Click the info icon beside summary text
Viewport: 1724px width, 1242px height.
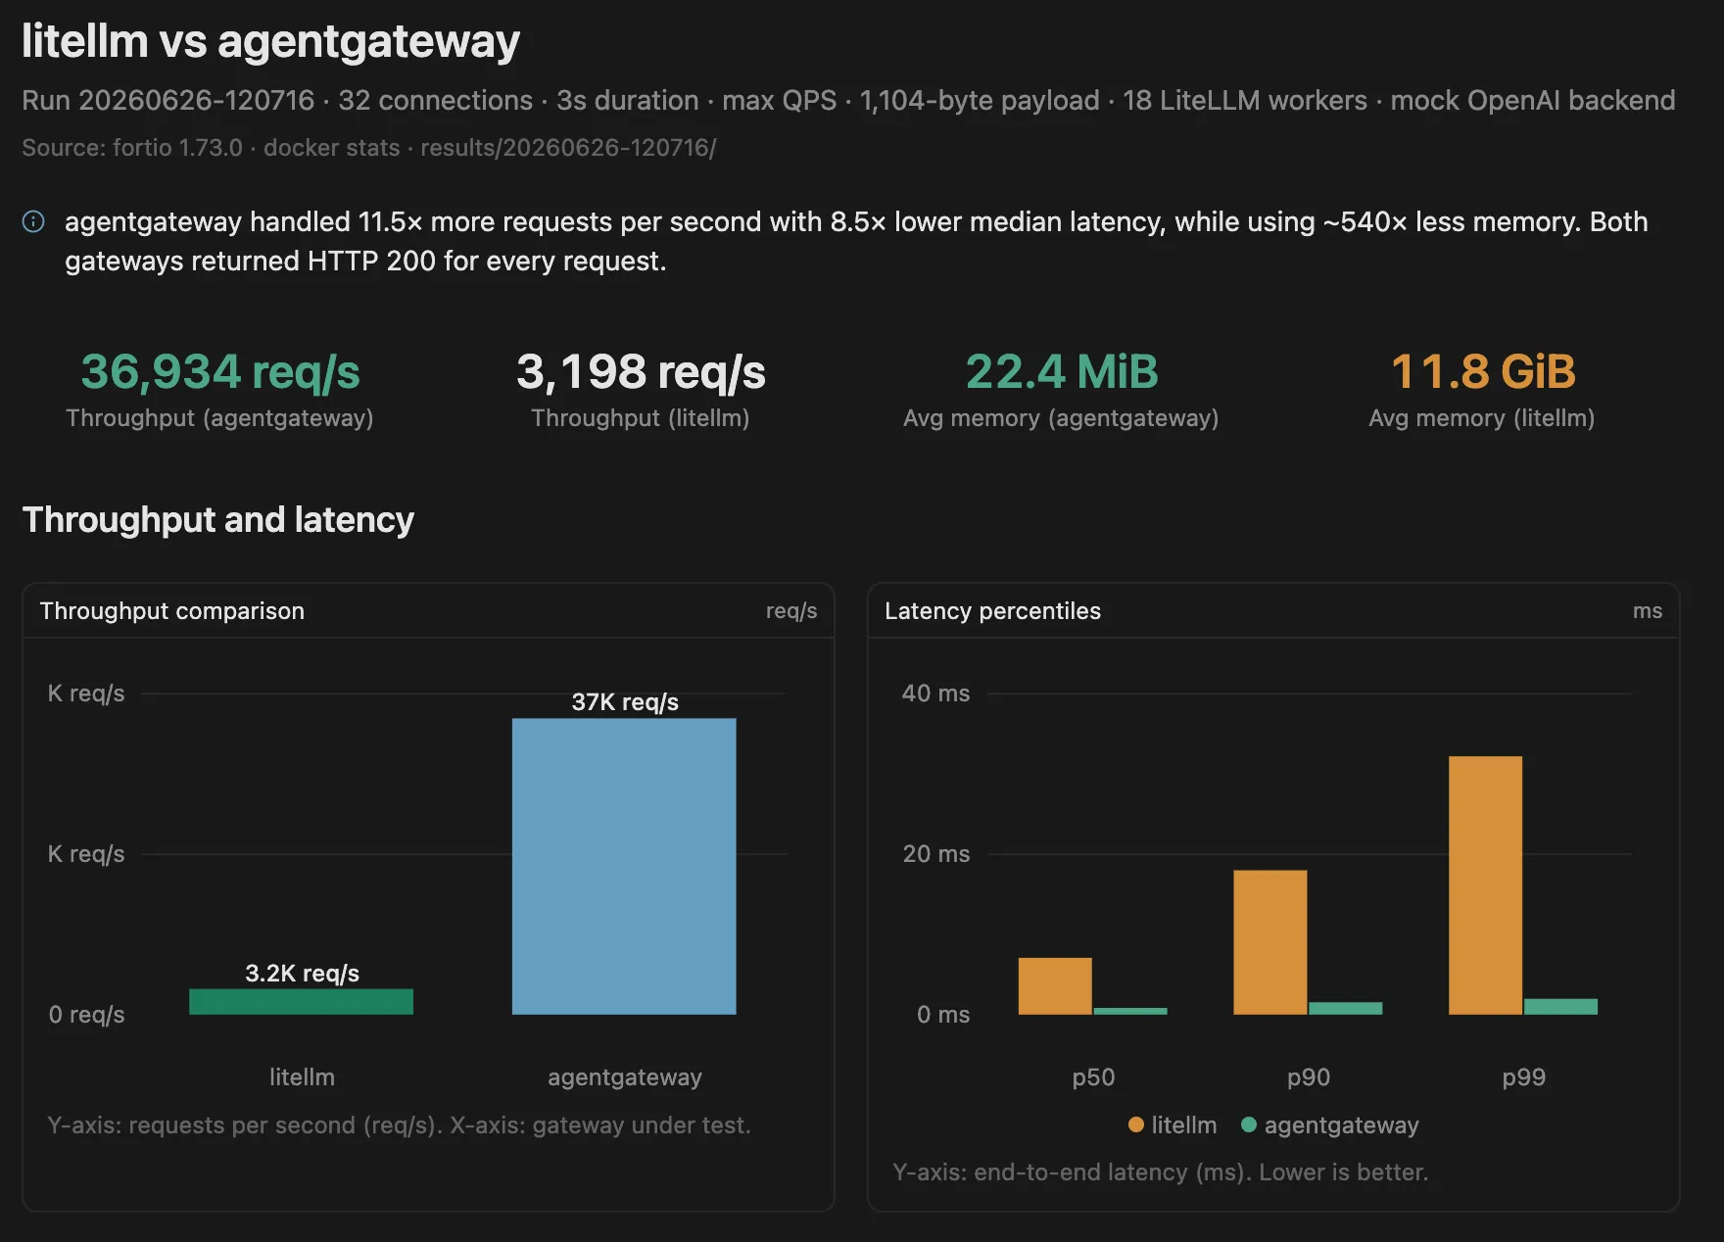[x=33, y=221]
